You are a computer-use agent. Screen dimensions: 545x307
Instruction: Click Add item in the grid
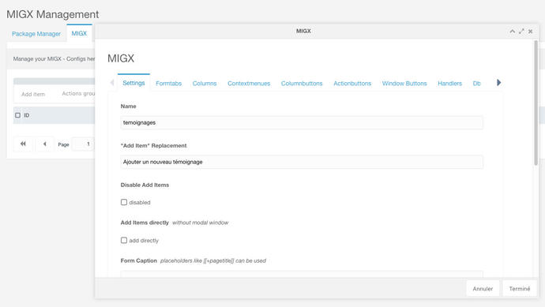33,94
